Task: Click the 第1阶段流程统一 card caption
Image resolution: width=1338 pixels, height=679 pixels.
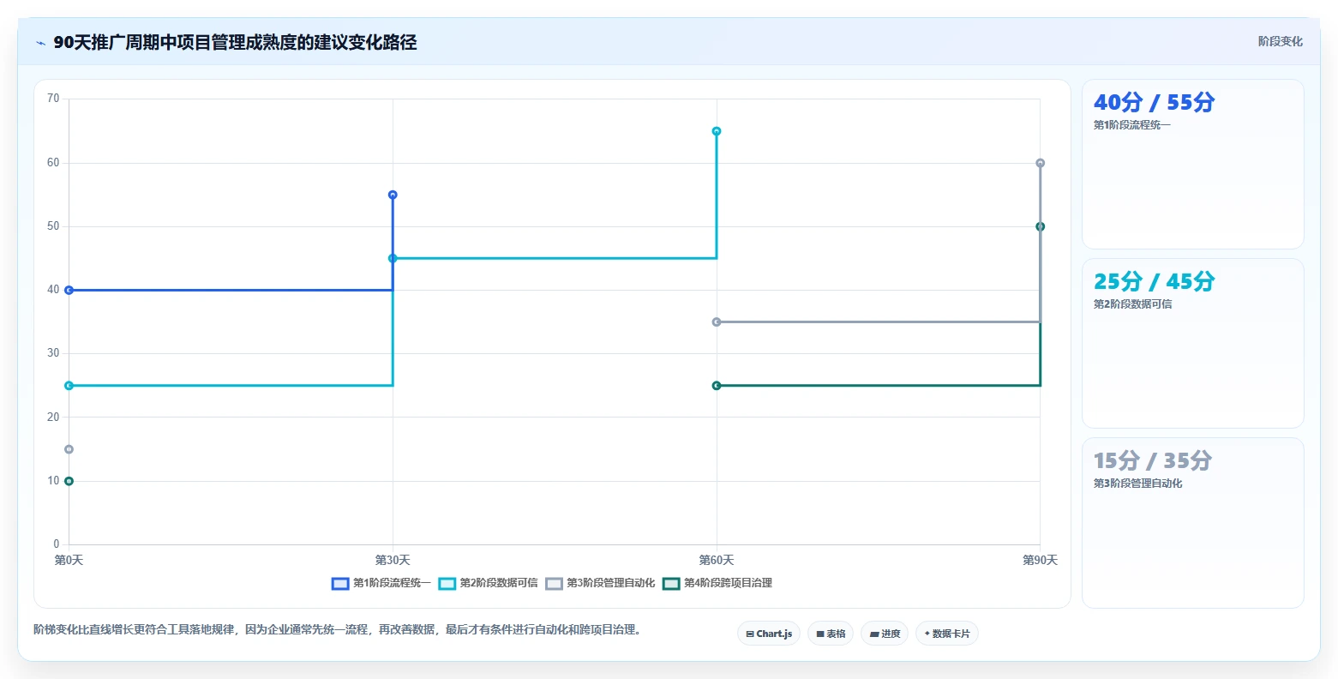Action: point(1131,125)
